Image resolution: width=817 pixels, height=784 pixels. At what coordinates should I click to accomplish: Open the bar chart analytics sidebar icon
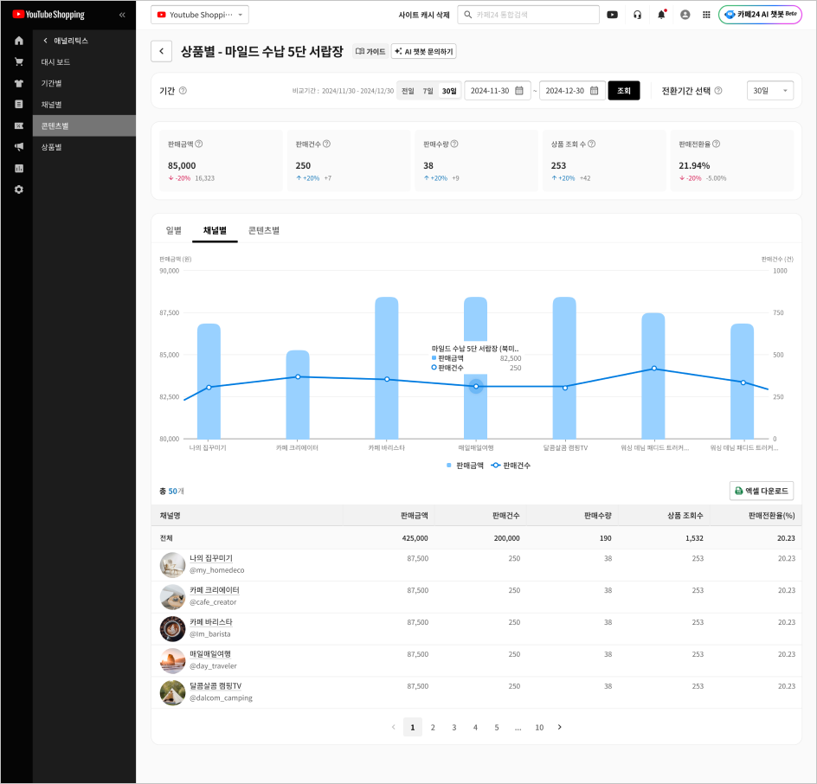(19, 168)
